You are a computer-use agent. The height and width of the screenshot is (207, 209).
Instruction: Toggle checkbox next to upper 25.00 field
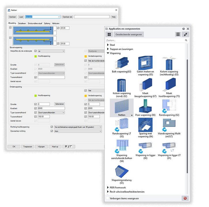[58, 28]
